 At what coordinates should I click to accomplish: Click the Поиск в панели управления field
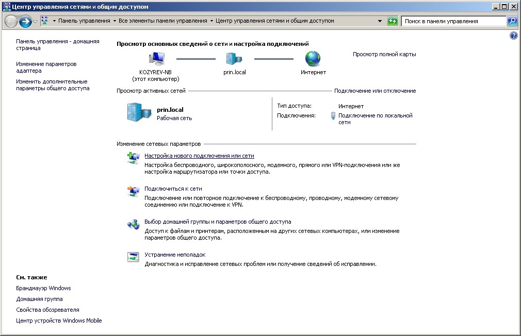click(453, 21)
